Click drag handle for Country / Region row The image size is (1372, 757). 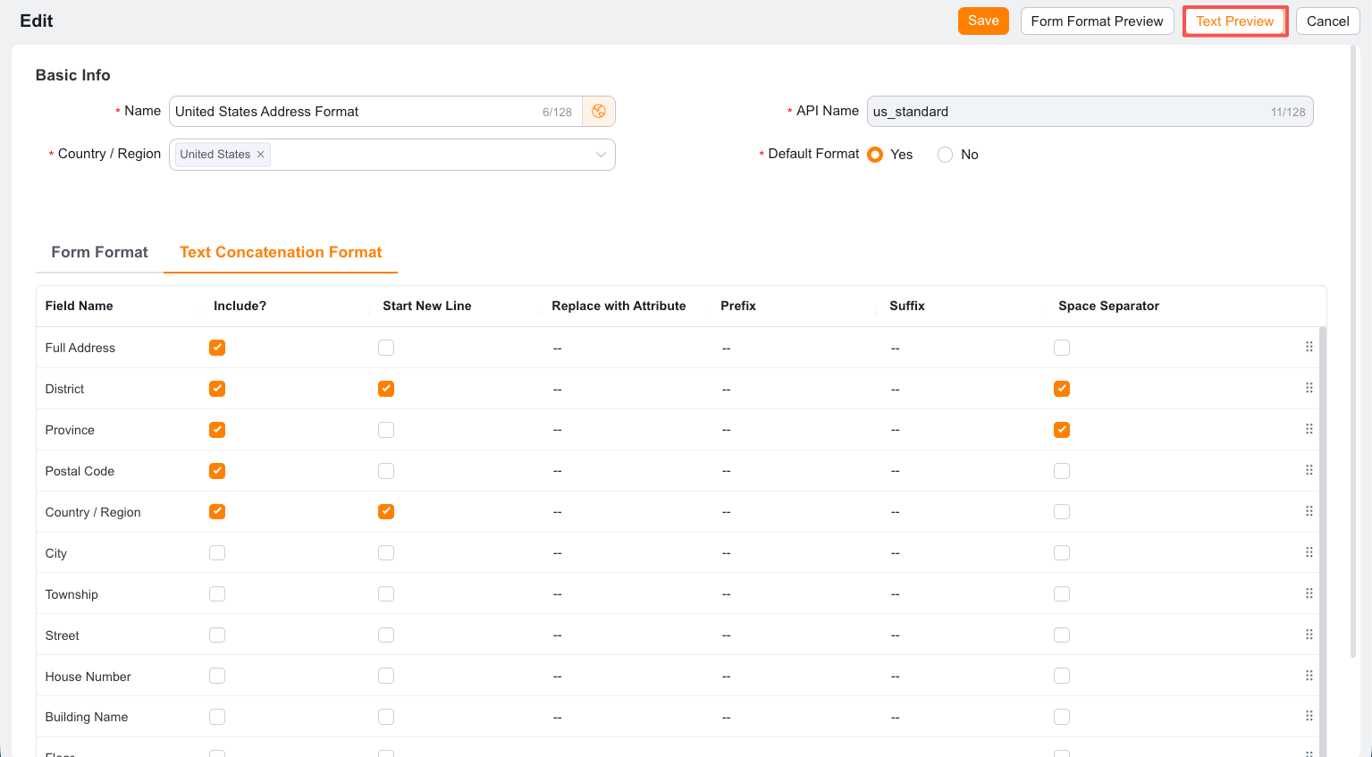(1309, 511)
